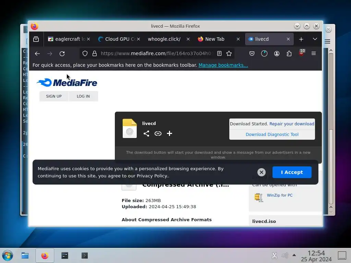Bookmark this page with the star
The image size is (351, 263).
(229, 53)
